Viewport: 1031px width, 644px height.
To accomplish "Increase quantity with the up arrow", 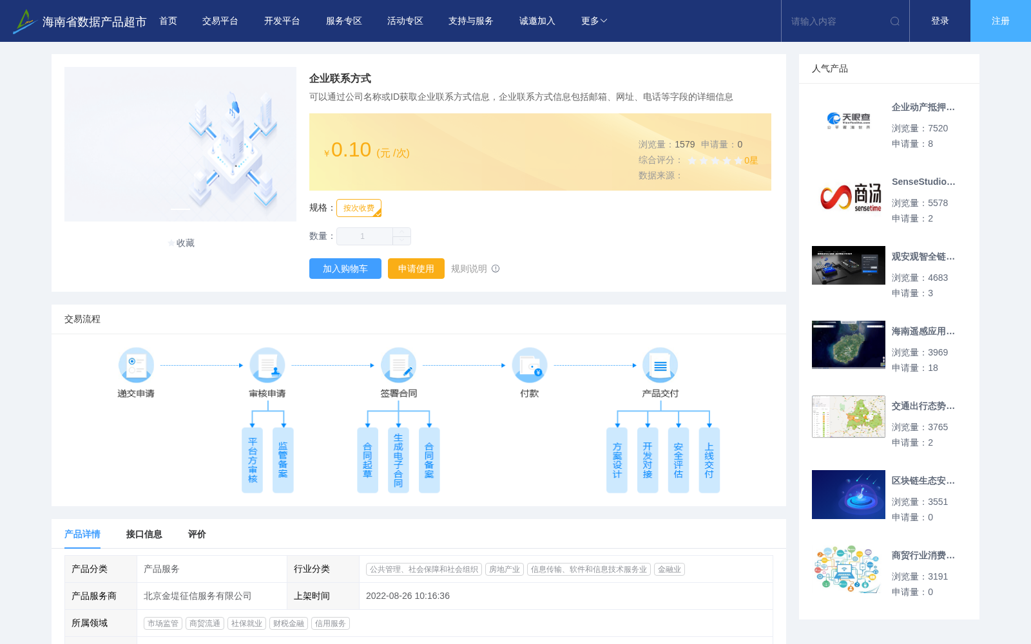I will (401, 232).
